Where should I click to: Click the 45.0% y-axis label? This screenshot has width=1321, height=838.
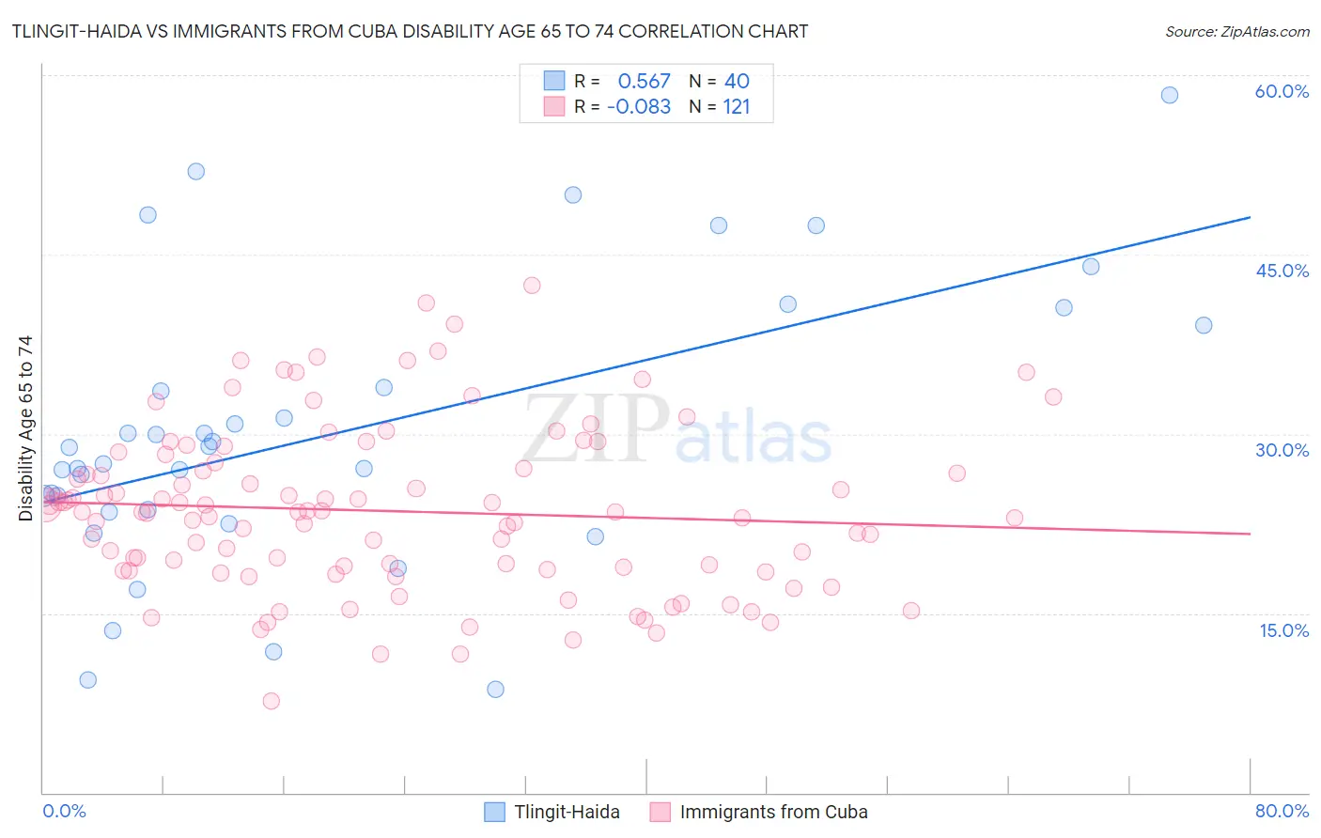tap(1282, 271)
